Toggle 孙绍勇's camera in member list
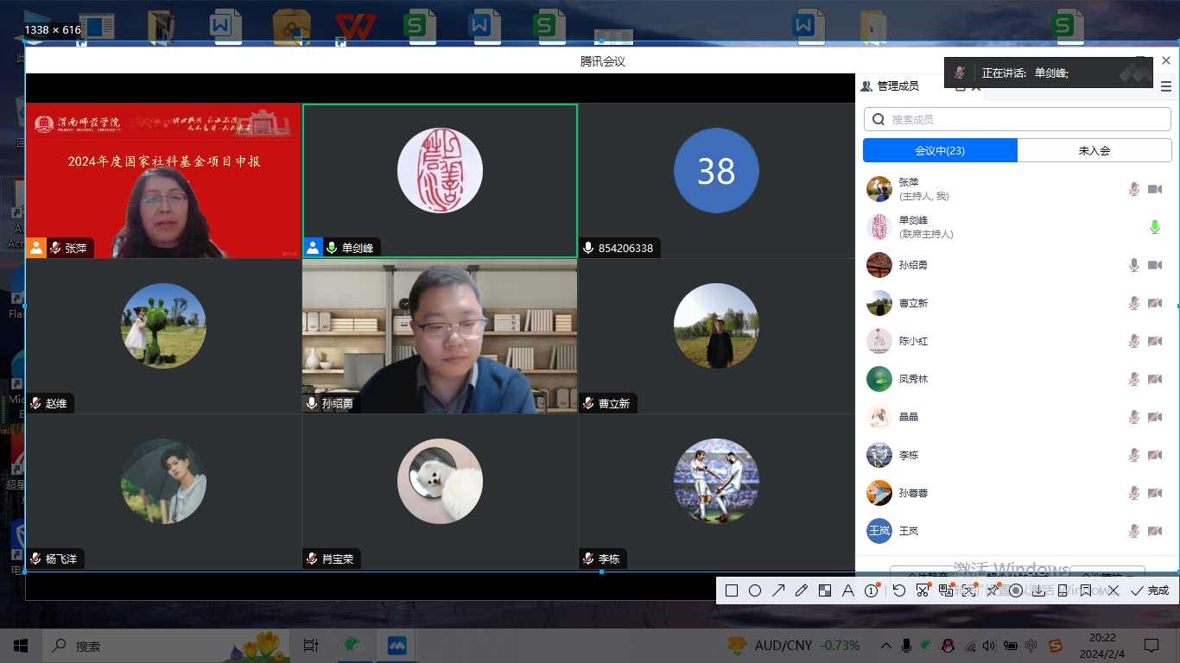Image resolution: width=1180 pixels, height=663 pixels. tap(1155, 265)
